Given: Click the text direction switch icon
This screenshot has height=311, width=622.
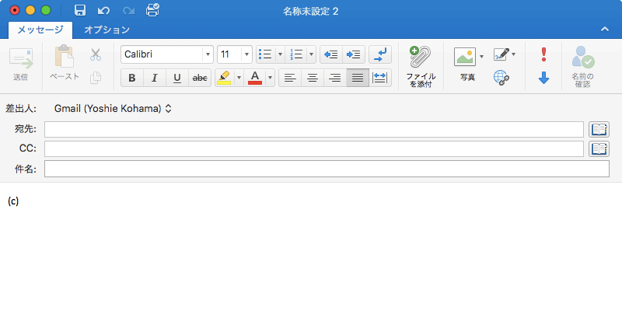Looking at the screenshot, I should point(380,54).
